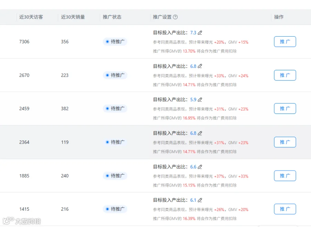The width and height of the screenshot is (311, 227).
Task: Edit pencil icon beside ROI 6.1
Action: (200, 200)
